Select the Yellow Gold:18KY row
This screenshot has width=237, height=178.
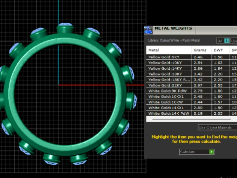192,74
